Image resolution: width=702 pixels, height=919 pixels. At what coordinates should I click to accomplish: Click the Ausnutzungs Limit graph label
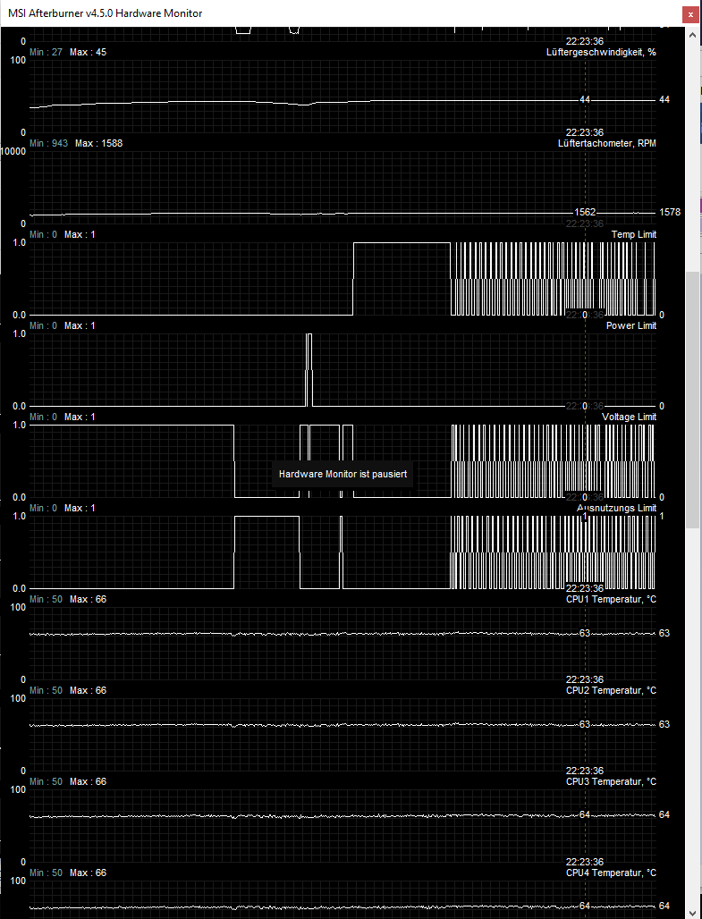[616, 508]
